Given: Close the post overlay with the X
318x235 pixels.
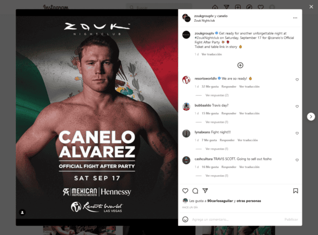Looking at the screenshot, I should coord(311,7).
